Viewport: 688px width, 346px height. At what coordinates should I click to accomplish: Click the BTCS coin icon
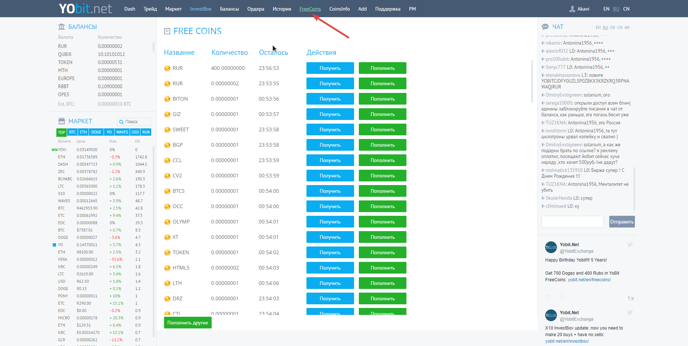pyautogui.click(x=167, y=191)
